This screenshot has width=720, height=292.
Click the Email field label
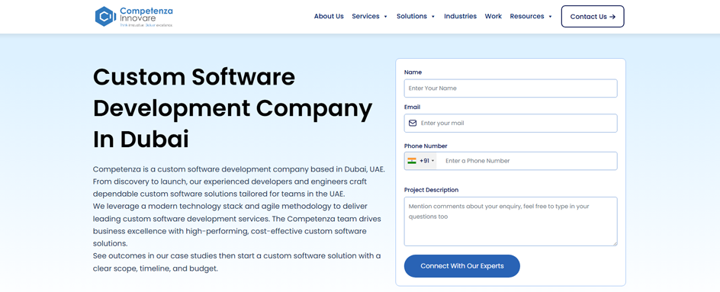click(412, 107)
